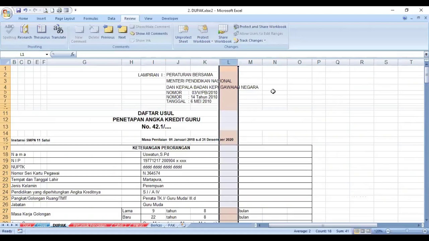Run the Spelling check
This screenshot has height=241, width=429.
click(x=9, y=32)
